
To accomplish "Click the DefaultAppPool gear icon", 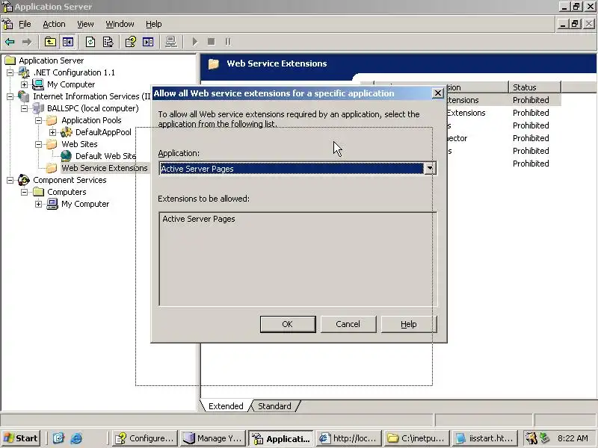I will (67, 132).
